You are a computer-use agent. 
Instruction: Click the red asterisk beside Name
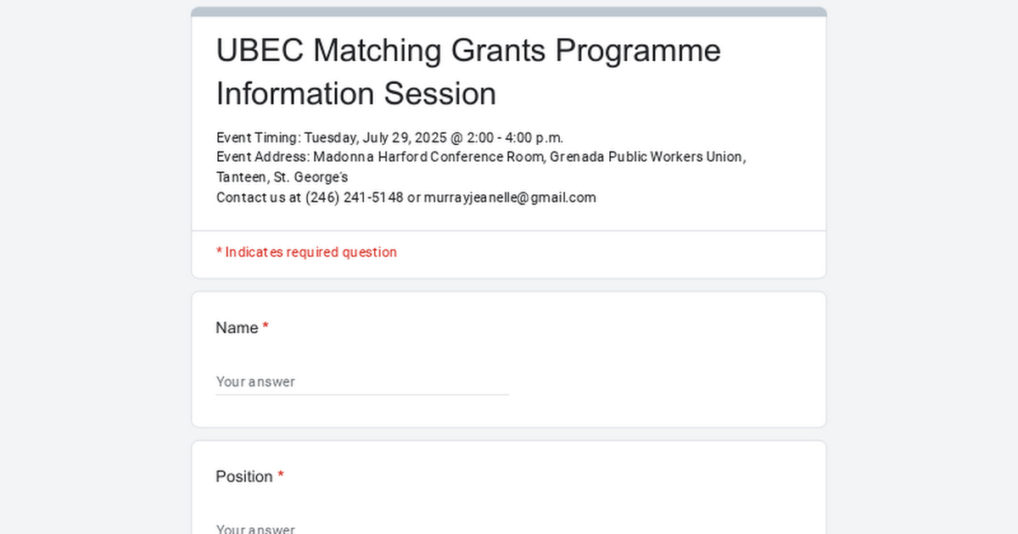266,327
